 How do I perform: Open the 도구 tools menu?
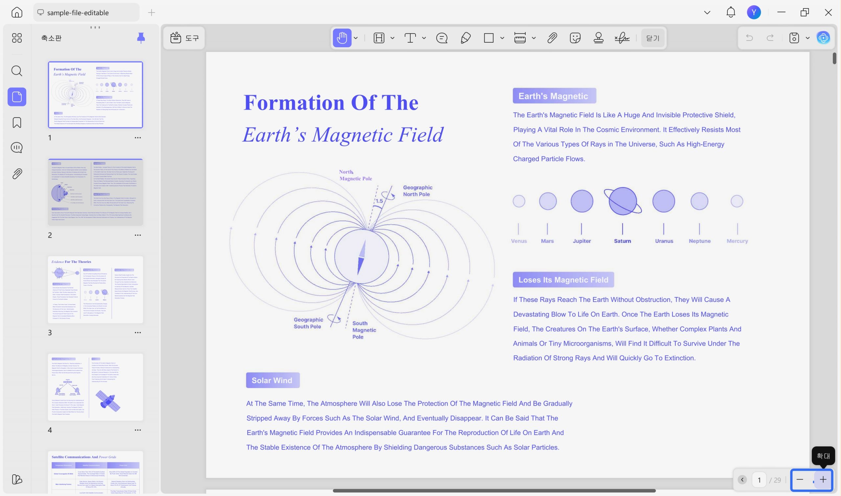point(184,38)
